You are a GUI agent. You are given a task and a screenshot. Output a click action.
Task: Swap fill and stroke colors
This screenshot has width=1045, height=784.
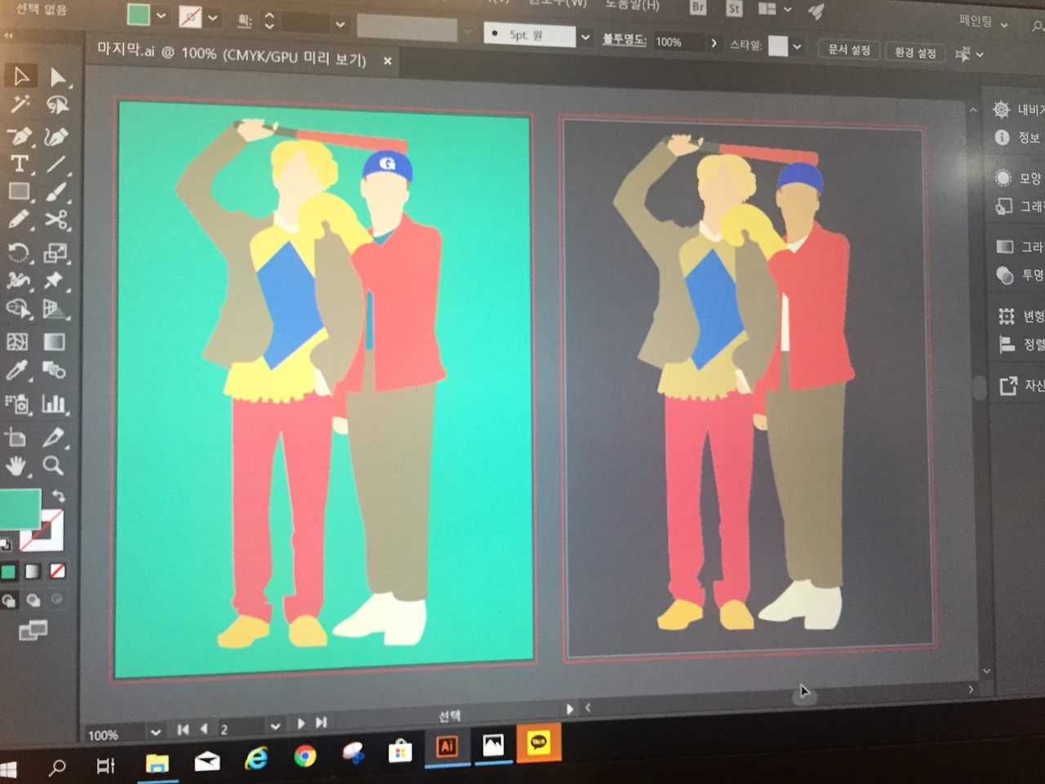pyautogui.click(x=59, y=496)
